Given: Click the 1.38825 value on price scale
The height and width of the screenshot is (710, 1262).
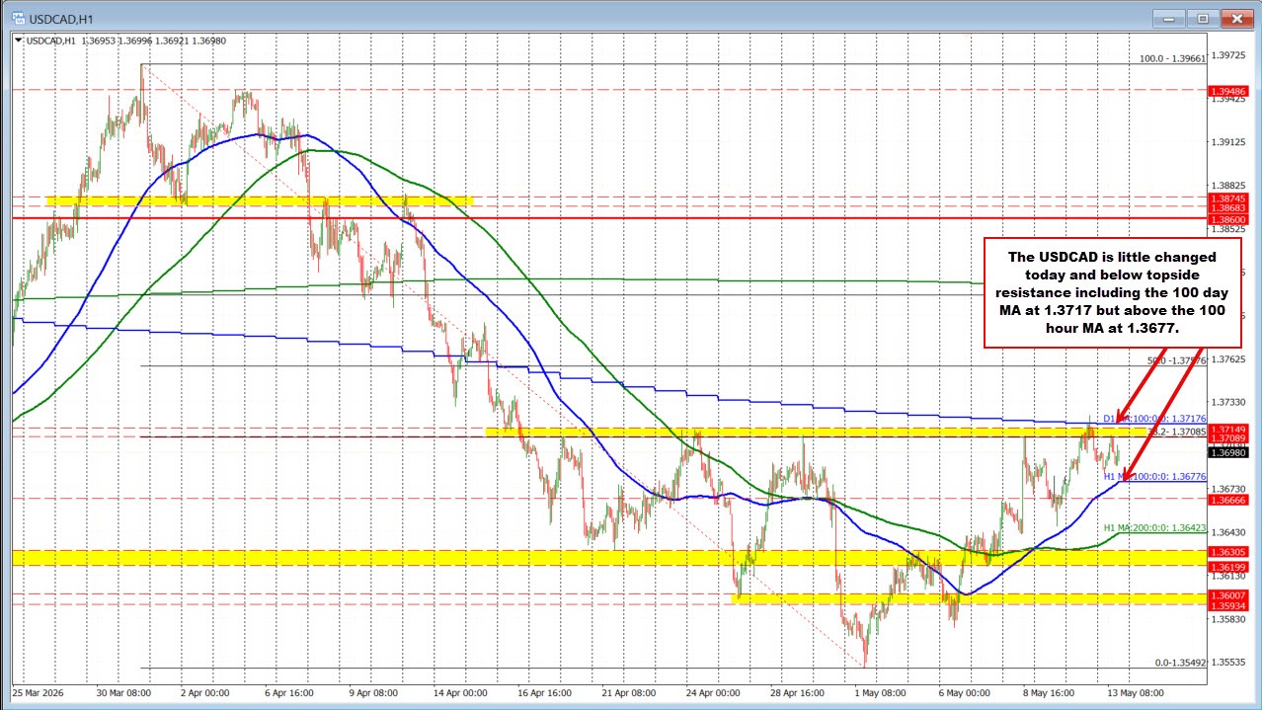Looking at the screenshot, I should [1226, 185].
